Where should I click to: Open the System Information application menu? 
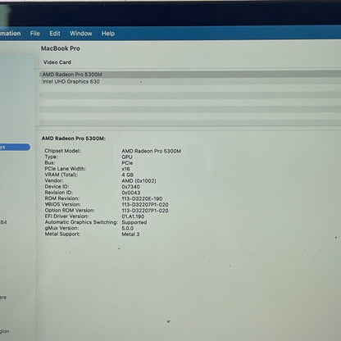(x=11, y=34)
